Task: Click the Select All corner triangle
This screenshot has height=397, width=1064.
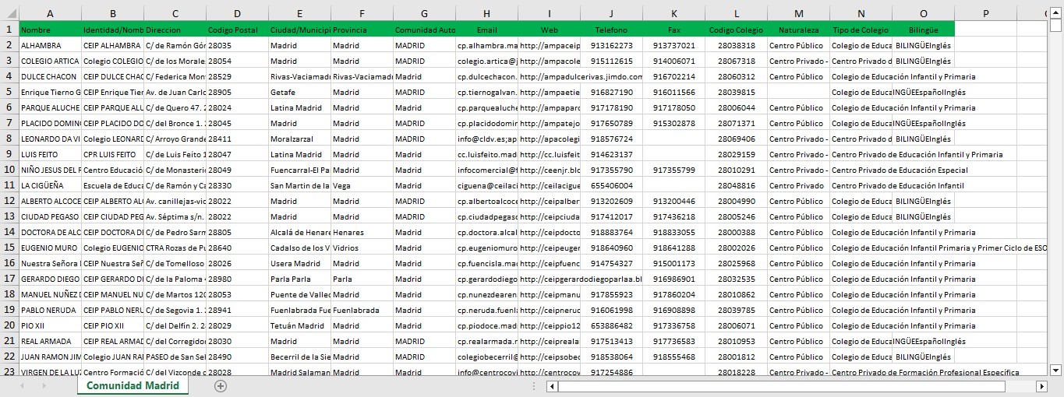Action: [9, 13]
